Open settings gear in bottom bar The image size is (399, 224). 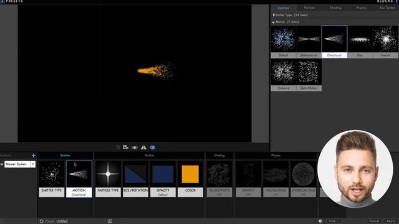pos(320,222)
